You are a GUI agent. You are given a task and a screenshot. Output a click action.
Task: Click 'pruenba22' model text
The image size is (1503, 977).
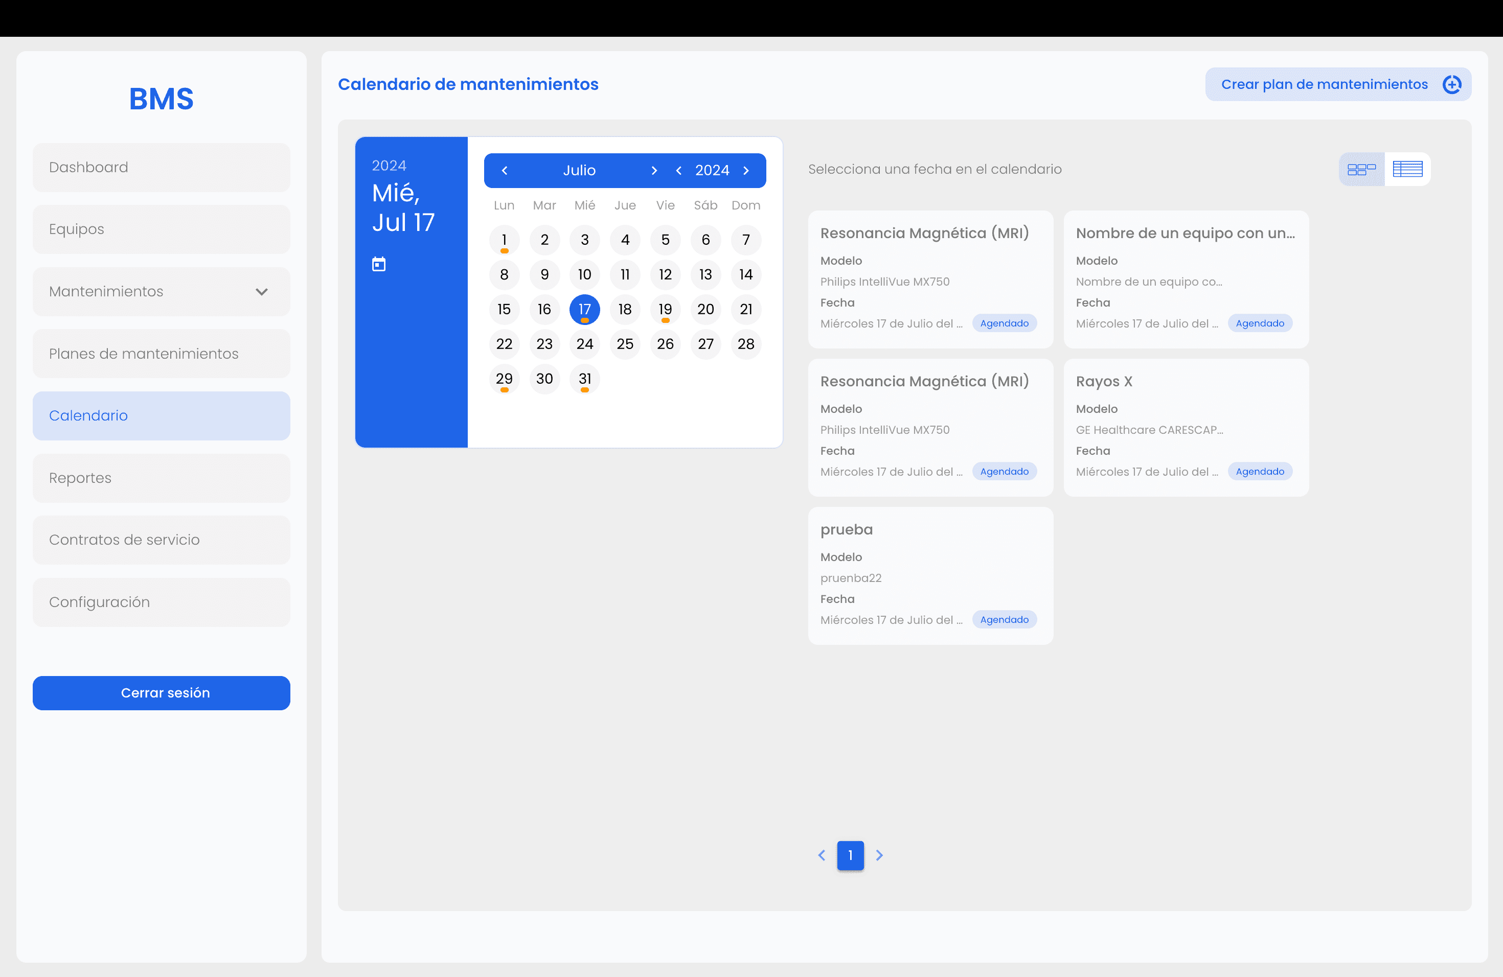pyautogui.click(x=851, y=578)
